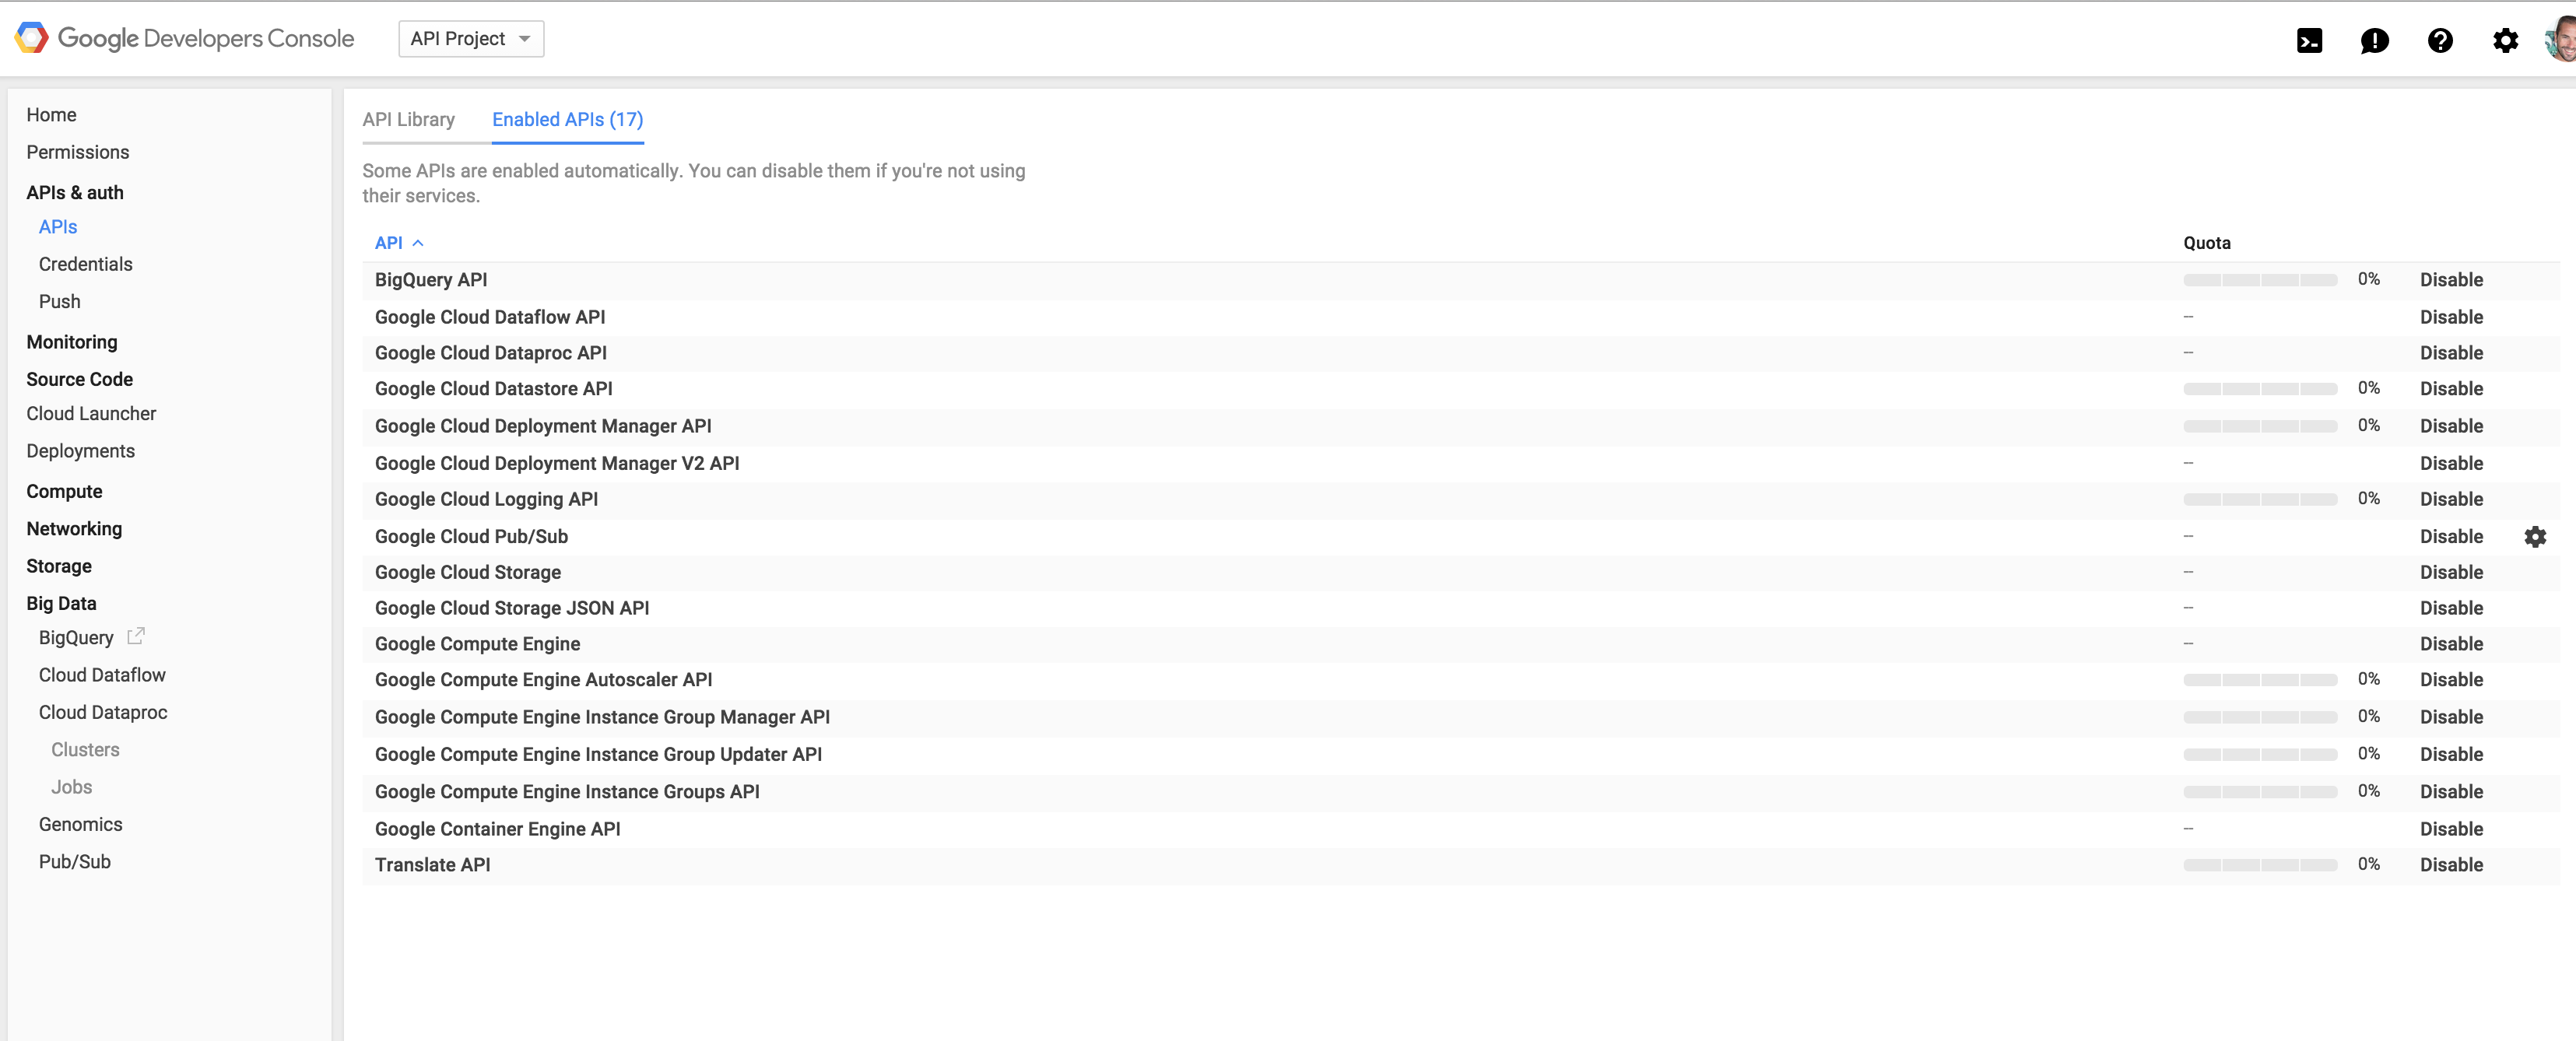Select Enabled APIs (17) tab

(567, 120)
